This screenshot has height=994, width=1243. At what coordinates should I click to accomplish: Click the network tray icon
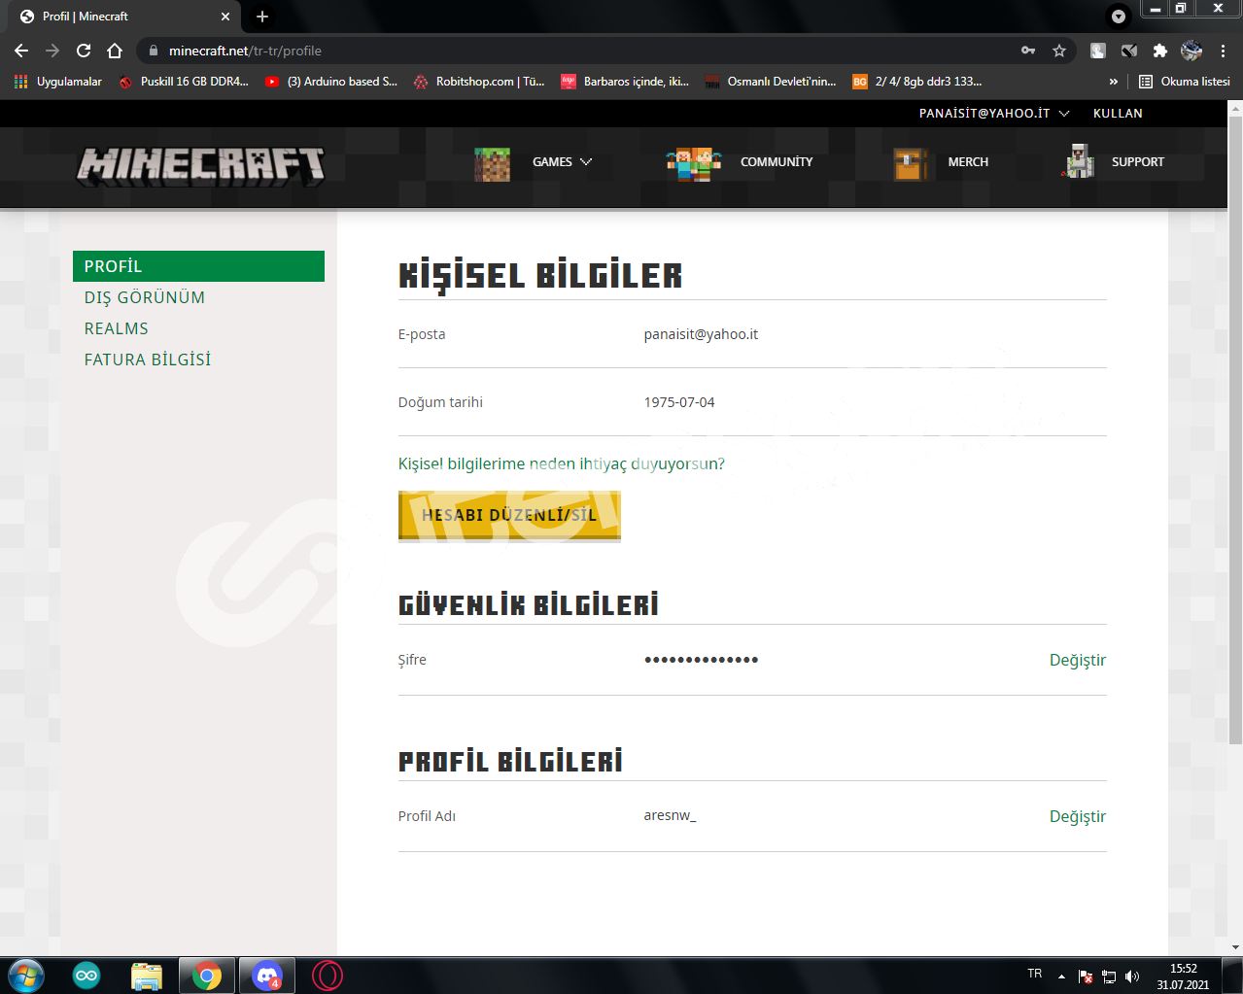[1109, 977]
